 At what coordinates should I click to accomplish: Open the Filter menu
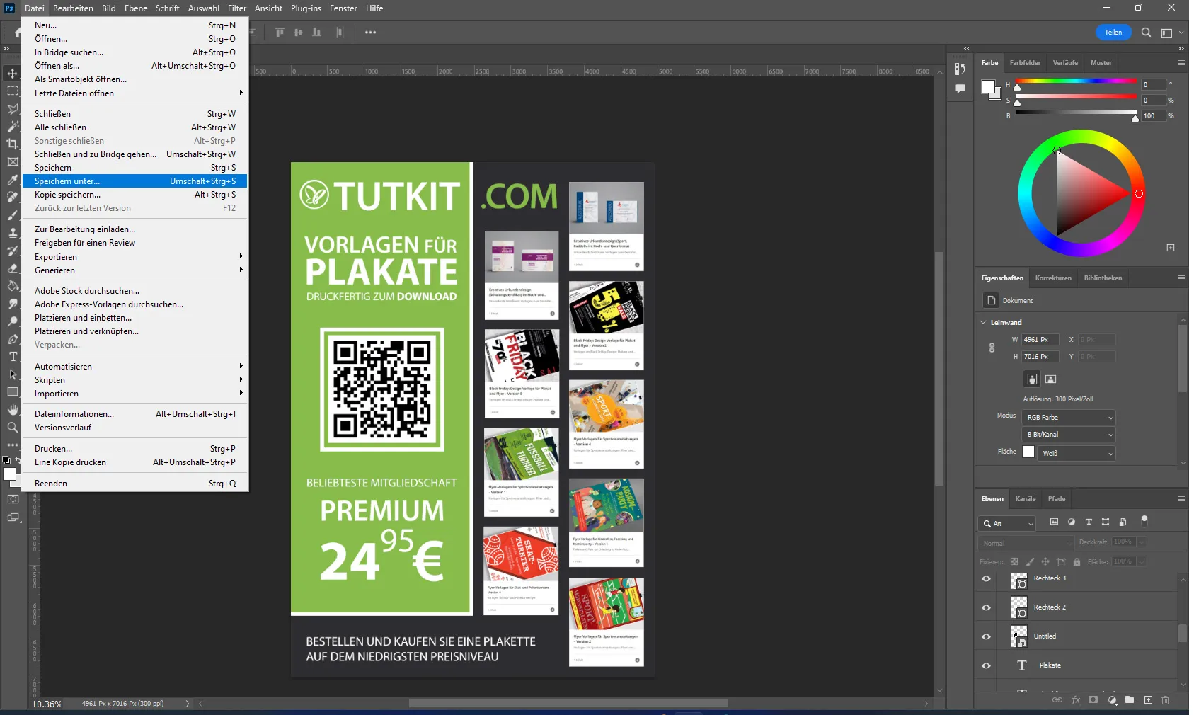237,8
